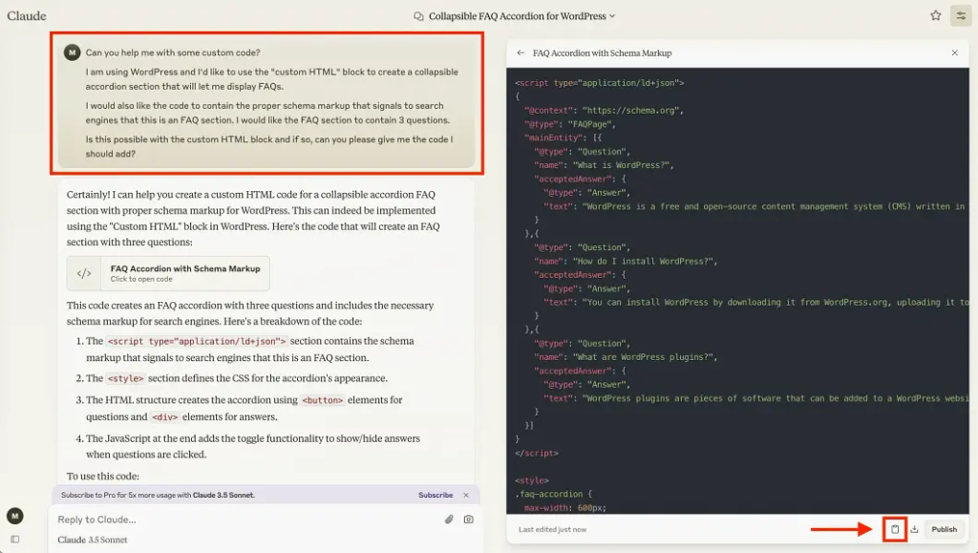Click code line 'How do I install WordPress?'

[x=626, y=262]
